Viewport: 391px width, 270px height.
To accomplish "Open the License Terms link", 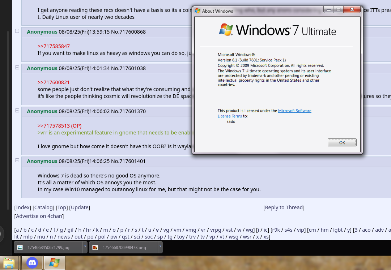I will [230, 116].
